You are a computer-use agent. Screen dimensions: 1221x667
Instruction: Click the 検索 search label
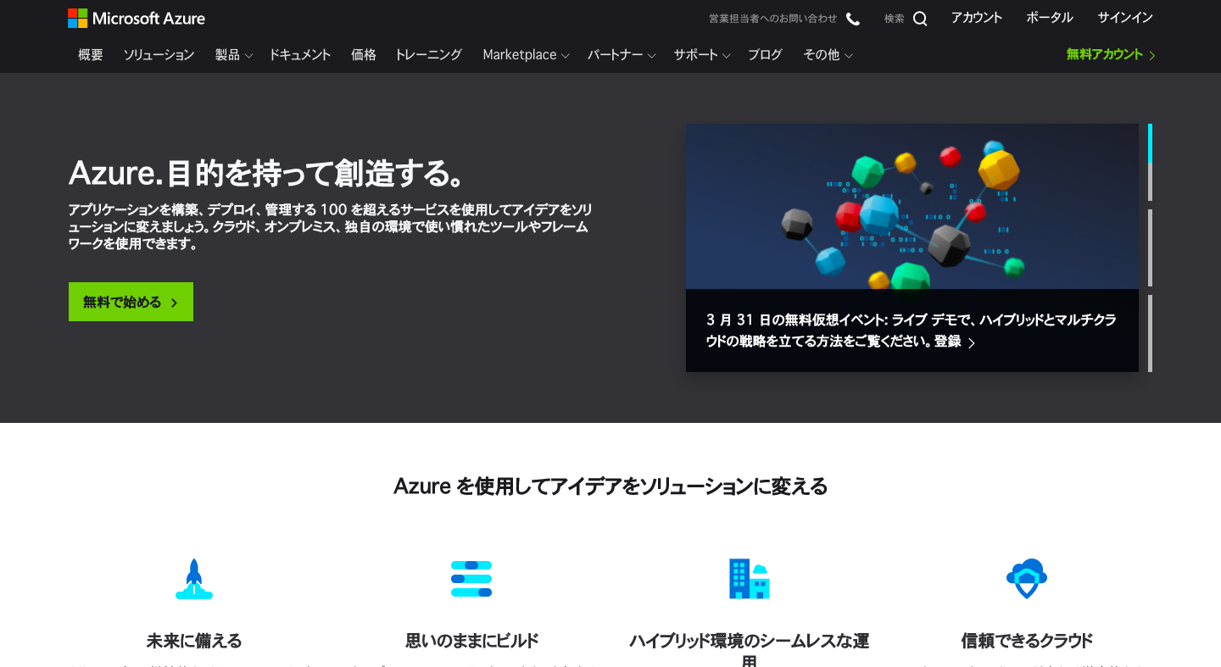pyautogui.click(x=895, y=19)
